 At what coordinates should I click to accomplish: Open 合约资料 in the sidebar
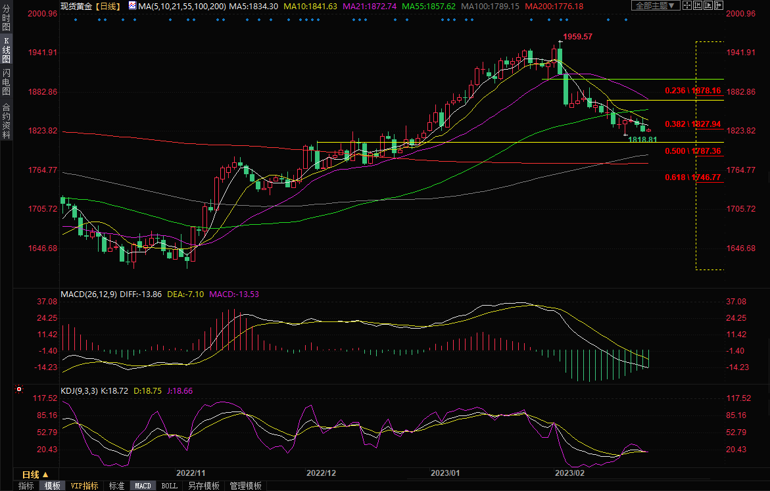point(6,121)
